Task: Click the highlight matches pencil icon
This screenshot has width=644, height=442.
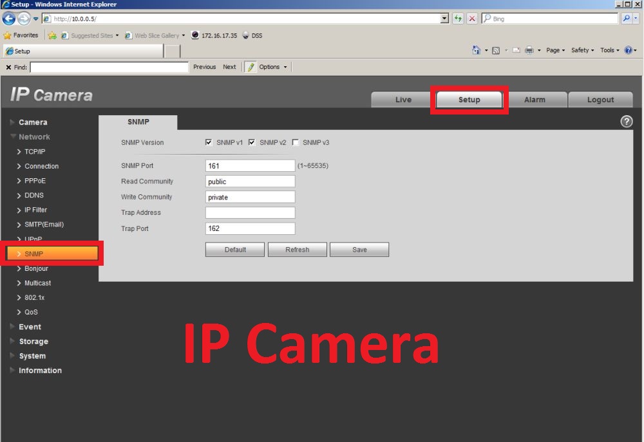Action: point(251,67)
